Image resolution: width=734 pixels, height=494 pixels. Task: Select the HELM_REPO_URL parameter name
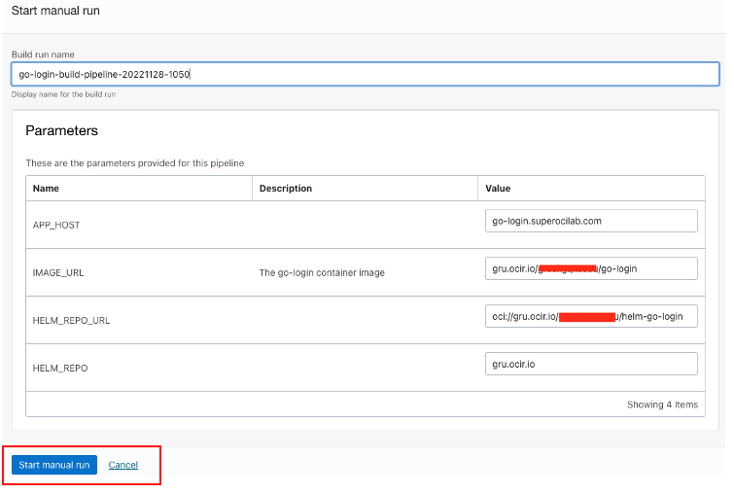71,321
